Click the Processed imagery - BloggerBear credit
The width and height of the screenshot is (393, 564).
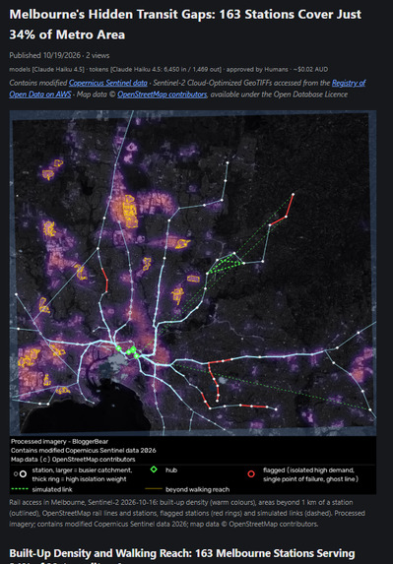click(59, 441)
